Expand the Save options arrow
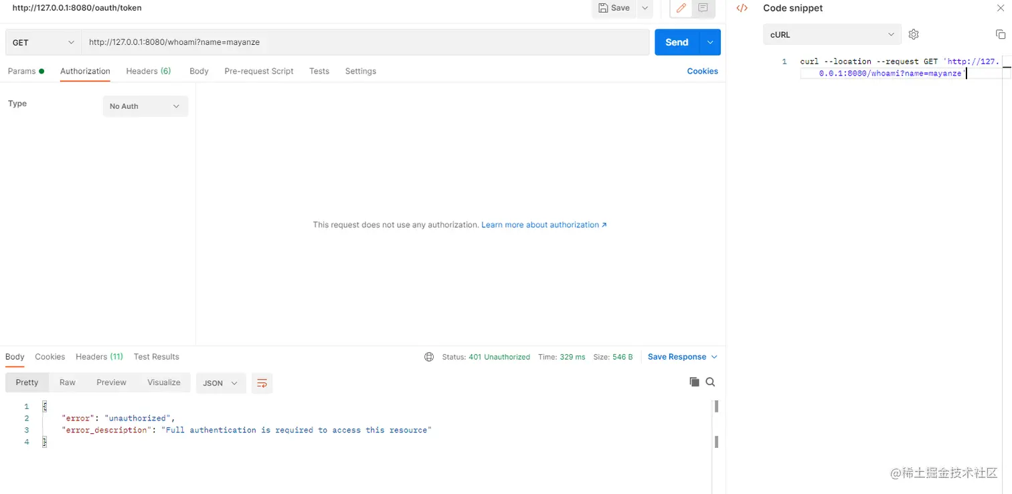 (x=645, y=8)
